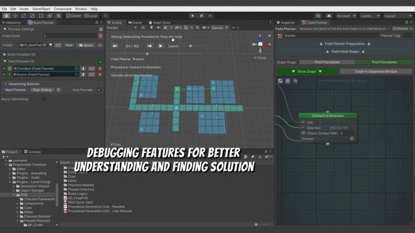The height and width of the screenshot is (233, 415).
Task: Toggle Corridors planner enabled checkbox
Action: (4, 69)
